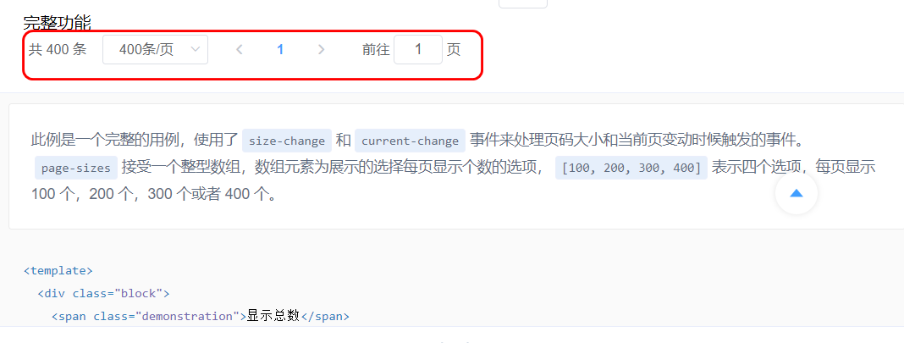
Task: Click the span class="demonstration" code line
Action: 201,316
